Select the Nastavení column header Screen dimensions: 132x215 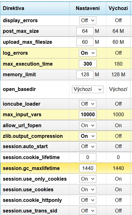tap(88, 8)
